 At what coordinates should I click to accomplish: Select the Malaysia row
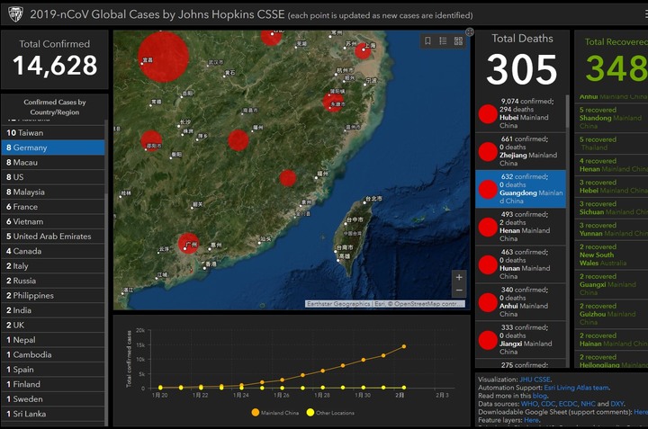[53, 192]
